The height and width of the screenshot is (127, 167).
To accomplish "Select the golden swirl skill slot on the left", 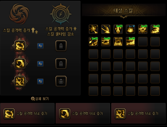I will click(x=20, y=64).
